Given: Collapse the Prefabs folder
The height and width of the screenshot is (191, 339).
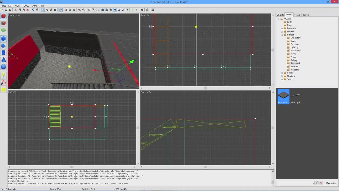Looking at the screenshot, I should 282,34.
